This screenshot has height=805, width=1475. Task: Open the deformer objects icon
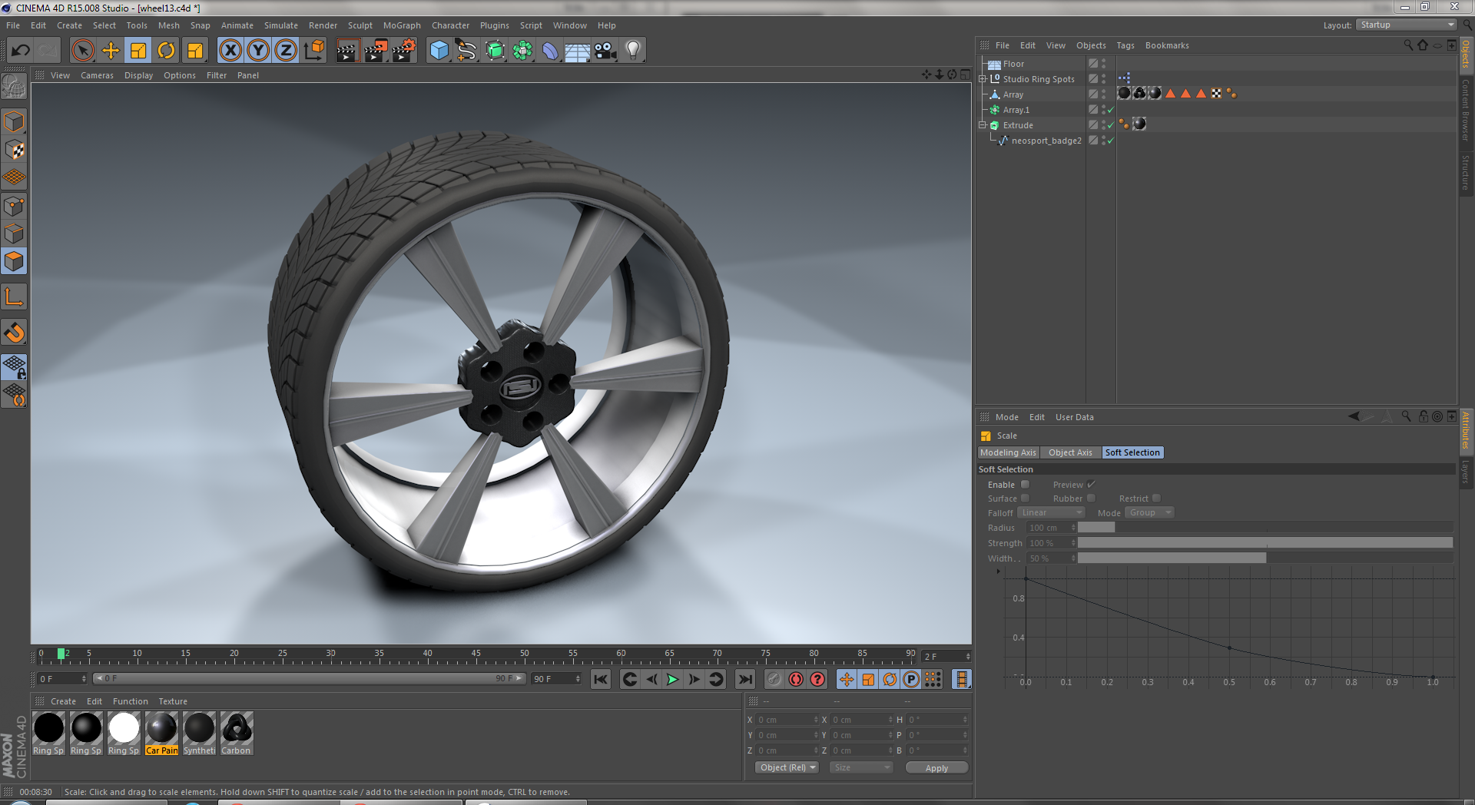pyautogui.click(x=550, y=51)
